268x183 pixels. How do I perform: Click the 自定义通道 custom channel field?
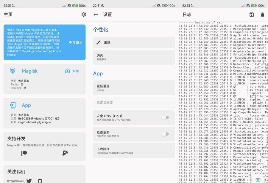(134, 103)
